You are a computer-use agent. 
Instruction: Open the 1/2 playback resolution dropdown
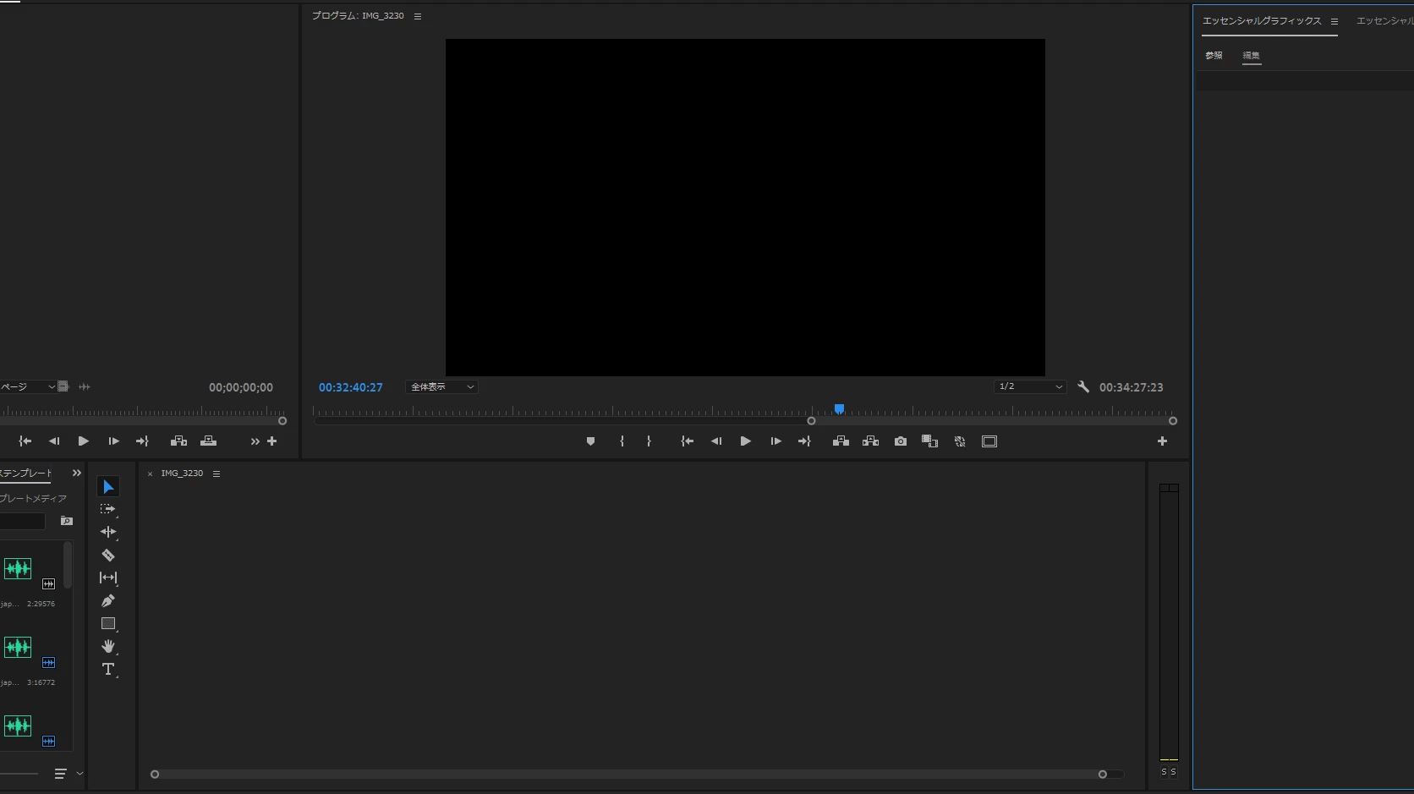(1030, 386)
